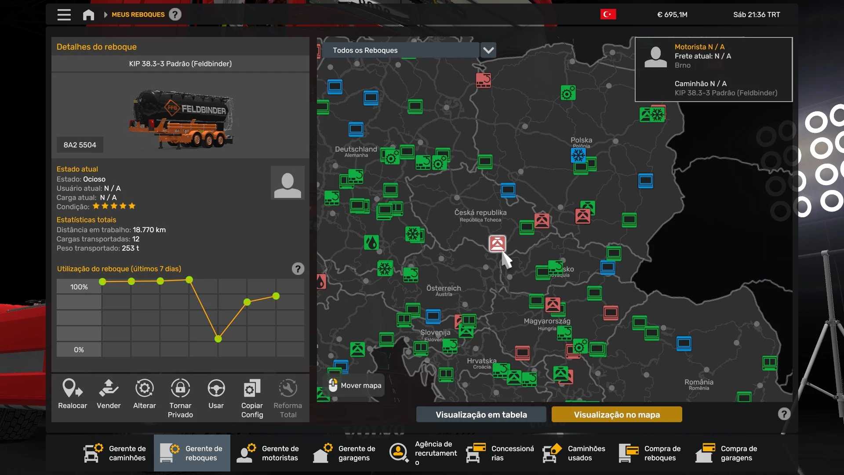
Task: Show trailer utilization chart help
Action: [x=298, y=269]
